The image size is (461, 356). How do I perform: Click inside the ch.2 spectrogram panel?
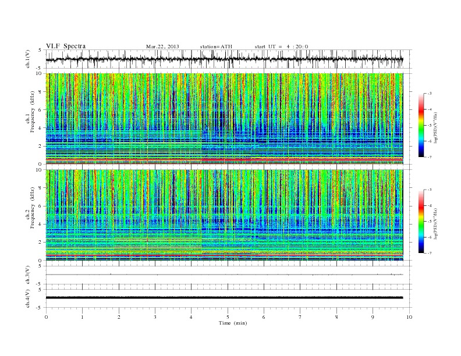(224, 215)
